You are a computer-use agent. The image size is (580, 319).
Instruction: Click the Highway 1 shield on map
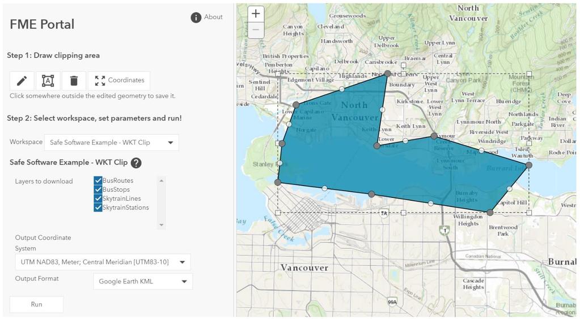pyautogui.click(x=446, y=230)
